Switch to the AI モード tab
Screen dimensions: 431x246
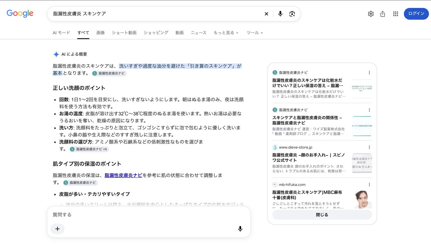pyautogui.click(x=61, y=33)
